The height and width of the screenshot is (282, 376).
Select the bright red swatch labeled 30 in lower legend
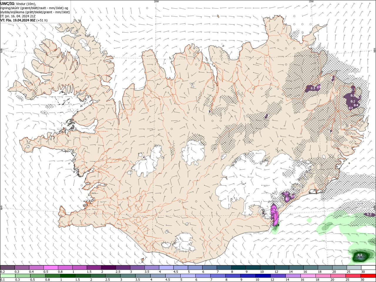coord(368,276)
